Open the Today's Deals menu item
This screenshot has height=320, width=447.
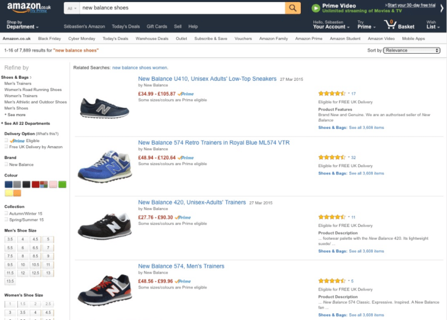(x=126, y=26)
